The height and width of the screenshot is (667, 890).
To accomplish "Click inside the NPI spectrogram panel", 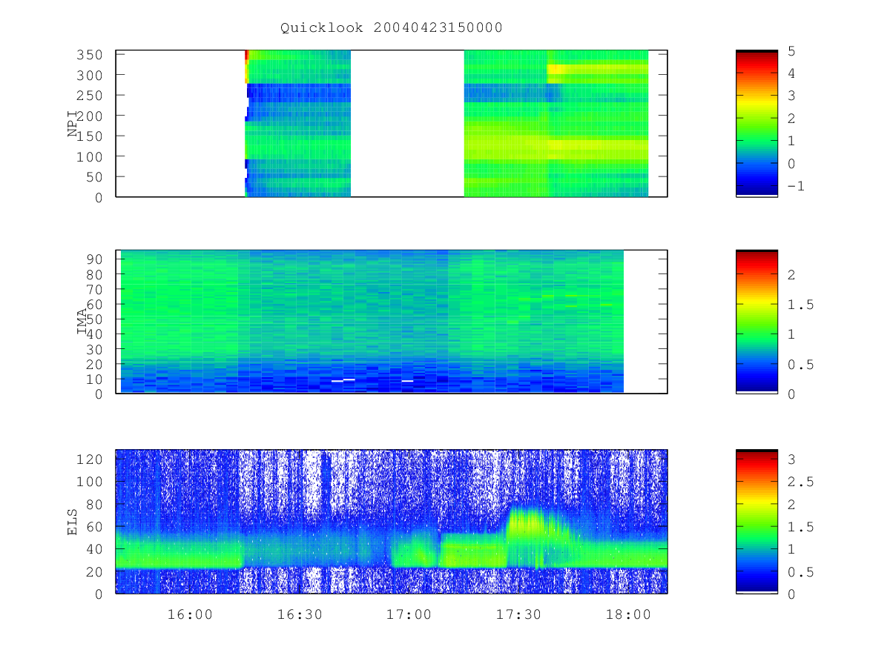I will tap(392, 123).
